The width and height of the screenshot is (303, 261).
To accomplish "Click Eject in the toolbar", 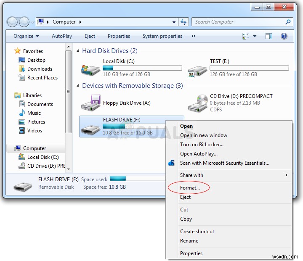I will [90, 36].
